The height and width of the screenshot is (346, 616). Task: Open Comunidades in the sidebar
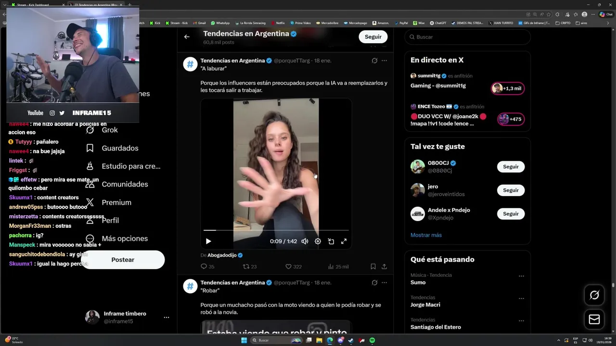(x=117, y=184)
